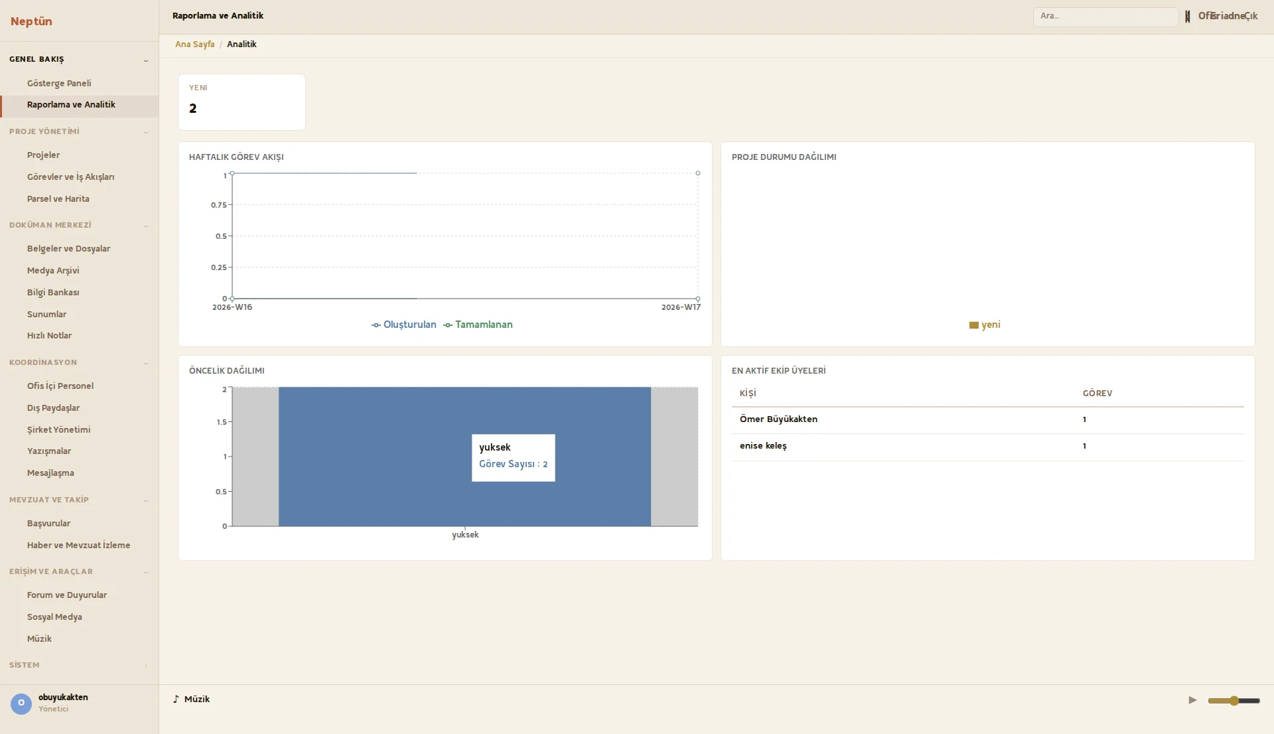
Task: Click the YENİ count card
Action: 242,102
